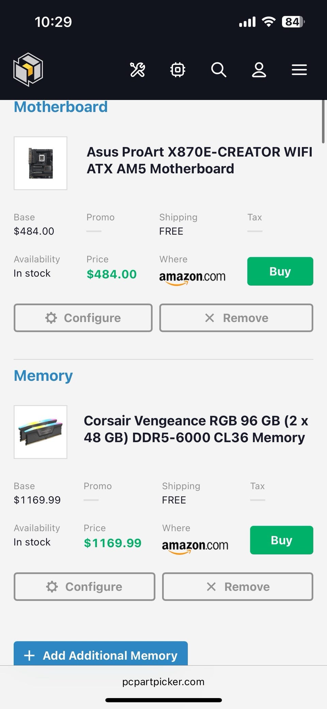The image size is (327, 709).
Task: Open the hamburger menu
Action: 299,70
